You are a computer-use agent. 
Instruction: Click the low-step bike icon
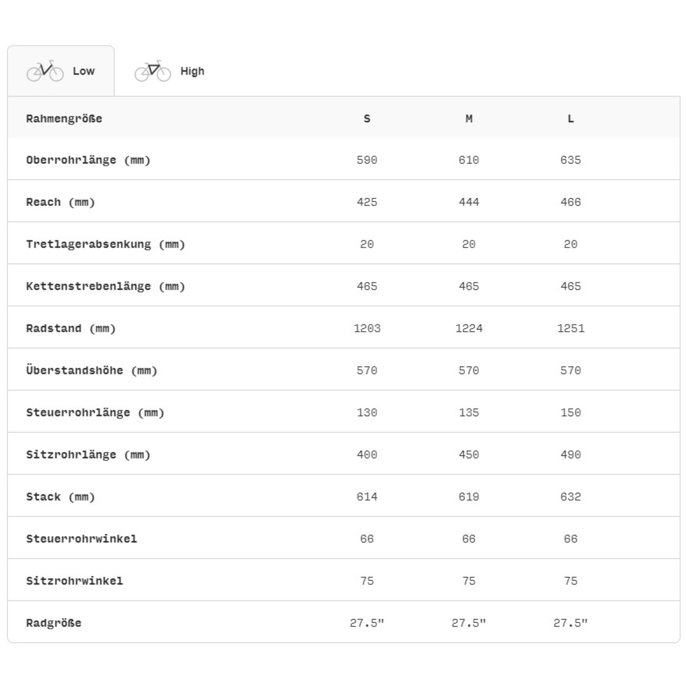click(x=45, y=71)
